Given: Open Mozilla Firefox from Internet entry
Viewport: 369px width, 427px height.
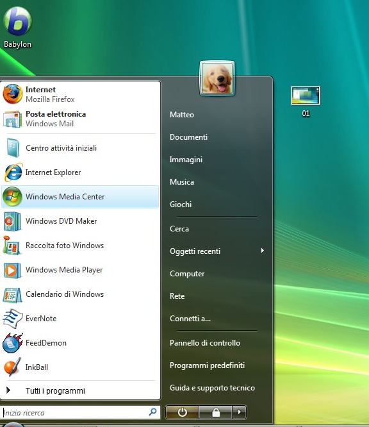Looking at the screenshot, I should [80, 94].
